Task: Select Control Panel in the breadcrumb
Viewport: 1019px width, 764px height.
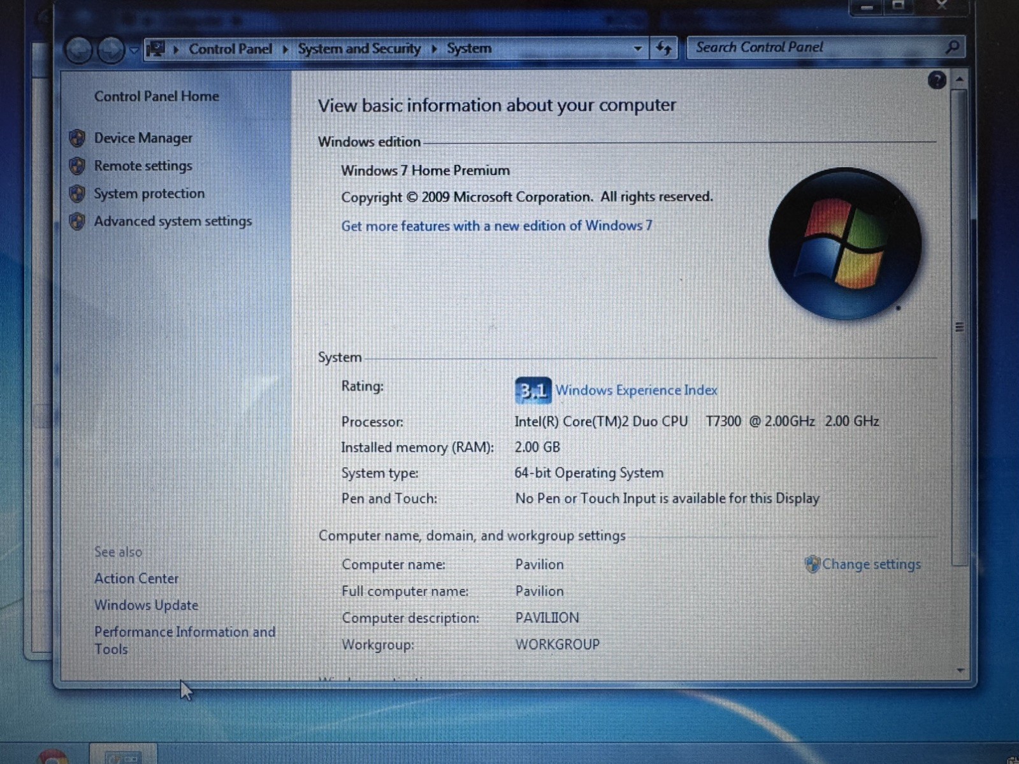Action: pyautogui.click(x=230, y=48)
